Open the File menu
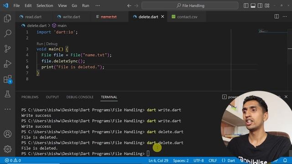Image resolution: width=292 pixels, height=164 pixels. [16, 5]
